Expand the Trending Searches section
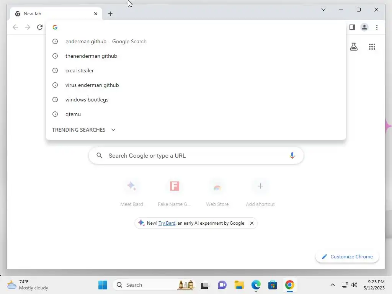Image resolution: width=392 pixels, height=294 pixels. pyautogui.click(x=84, y=130)
